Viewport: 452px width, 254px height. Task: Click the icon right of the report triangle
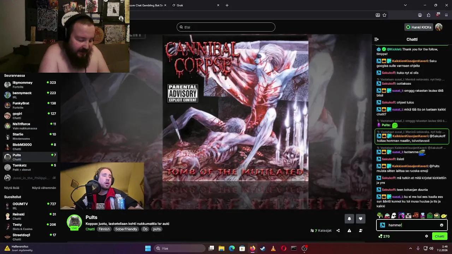(361, 230)
